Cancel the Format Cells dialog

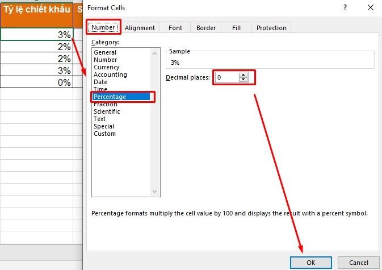point(358,262)
